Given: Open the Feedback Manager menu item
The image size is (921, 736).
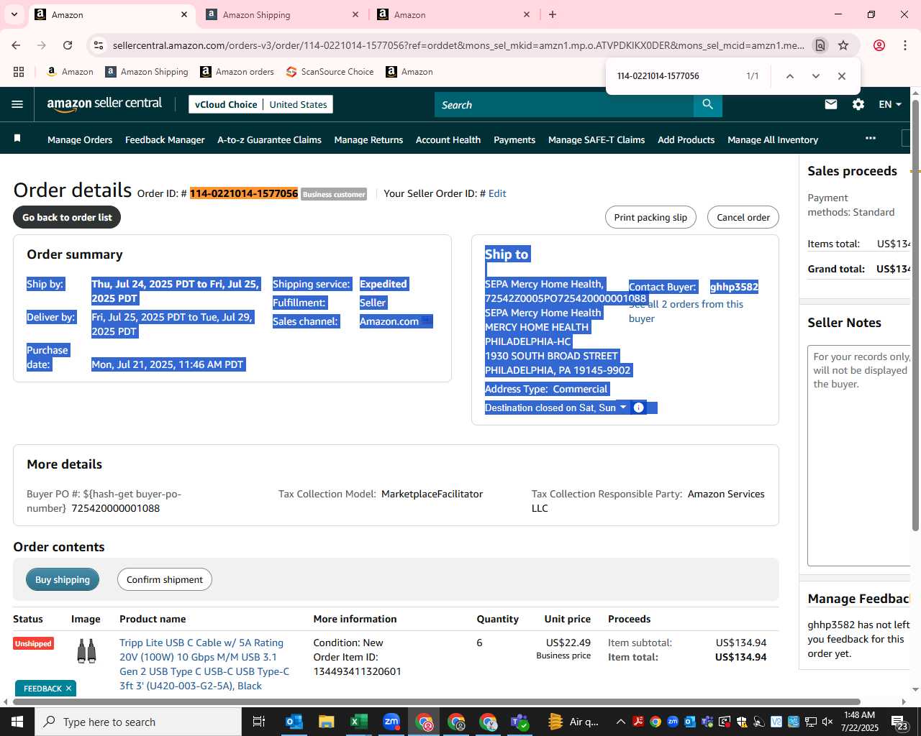Looking at the screenshot, I should 165,139.
